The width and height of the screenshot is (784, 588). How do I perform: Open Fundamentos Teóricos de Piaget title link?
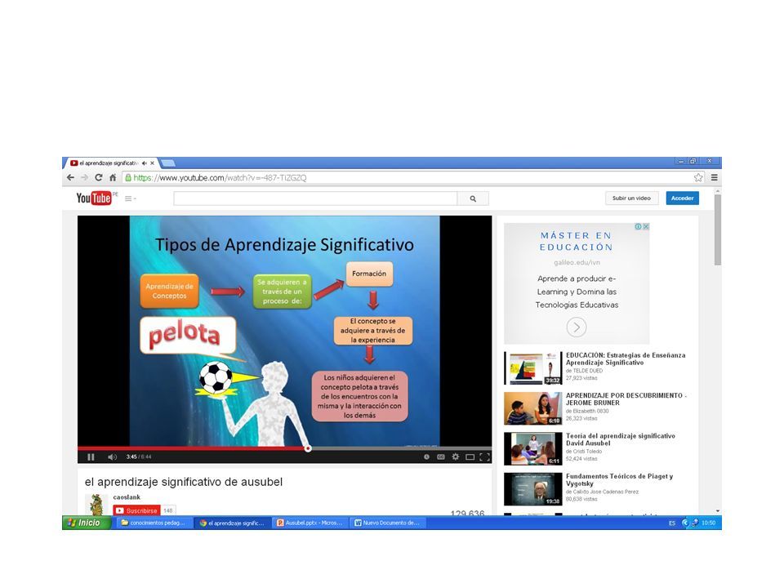(x=620, y=480)
